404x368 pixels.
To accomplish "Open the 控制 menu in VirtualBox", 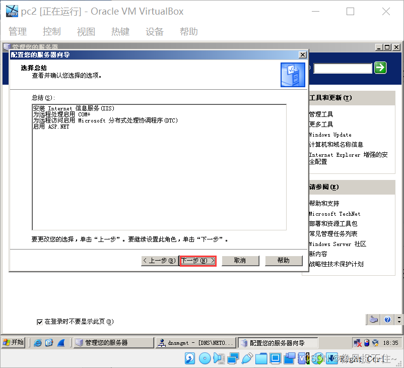I will [52, 31].
